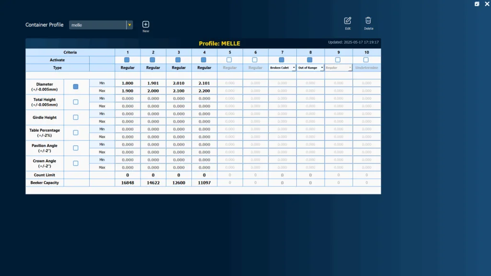
Task: Open the Edit profile pencil icon
Action: (348, 21)
